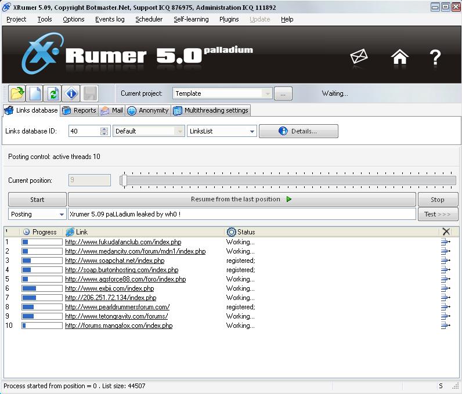Open the www.exbii.com/index.php link

point(109,288)
